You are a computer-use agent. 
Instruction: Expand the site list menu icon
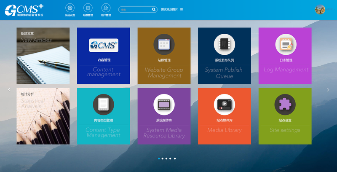182,9
